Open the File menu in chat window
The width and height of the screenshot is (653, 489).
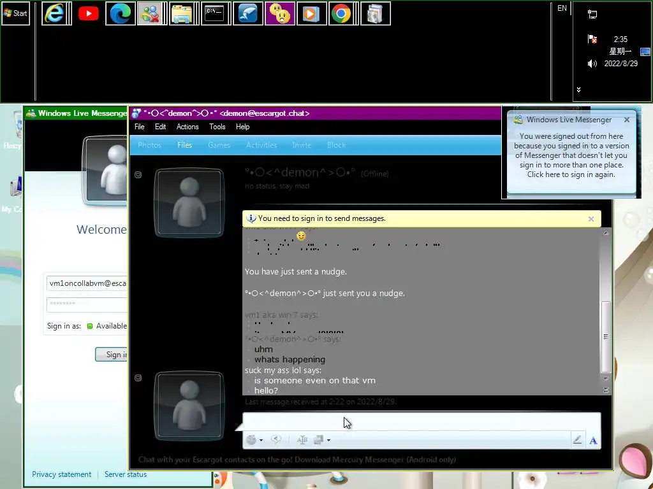click(x=140, y=127)
